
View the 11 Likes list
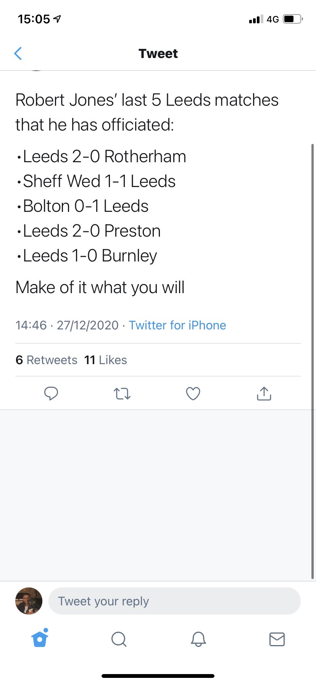(x=106, y=360)
